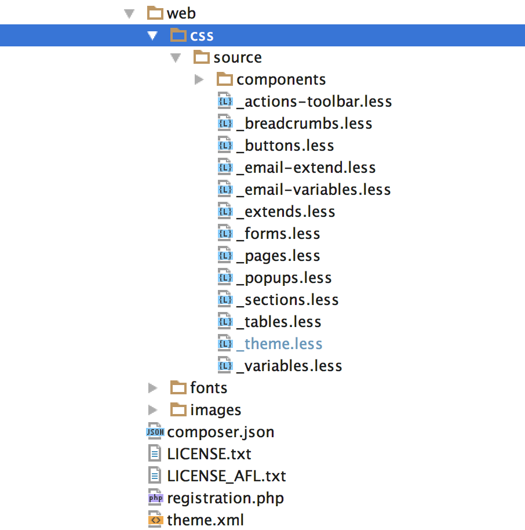
Task: Select the source folder label
Action: pyautogui.click(x=238, y=58)
